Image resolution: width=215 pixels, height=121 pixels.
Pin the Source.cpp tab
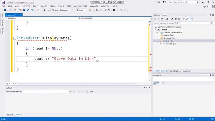pyautogui.click(x=18, y=15)
